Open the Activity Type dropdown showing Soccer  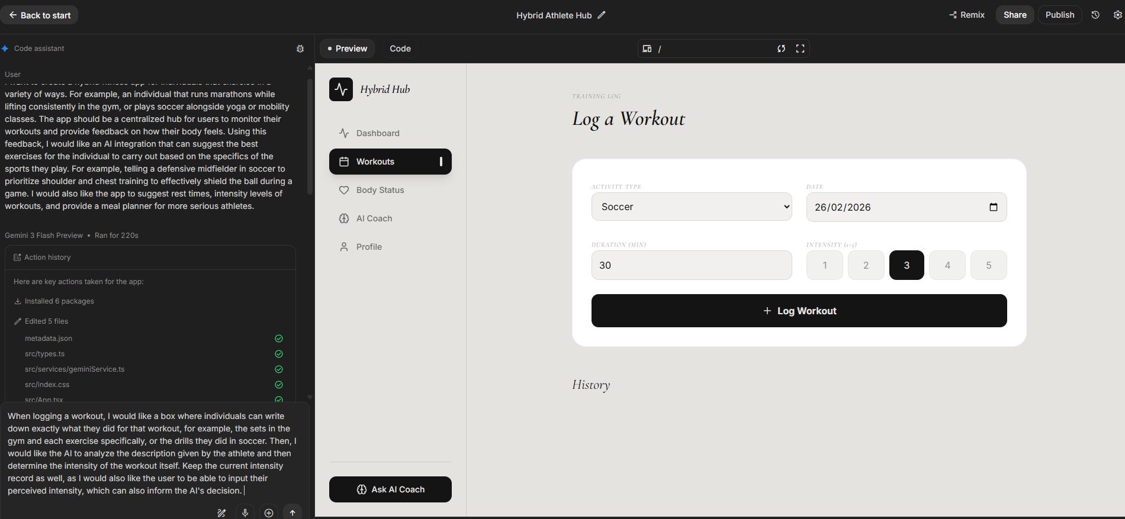[691, 207]
